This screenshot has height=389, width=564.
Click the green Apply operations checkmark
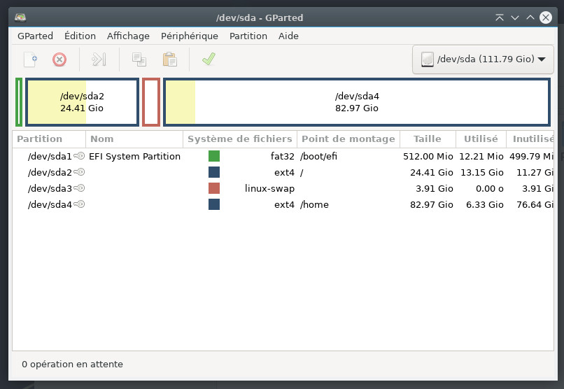pyautogui.click(x=208, y=60)
